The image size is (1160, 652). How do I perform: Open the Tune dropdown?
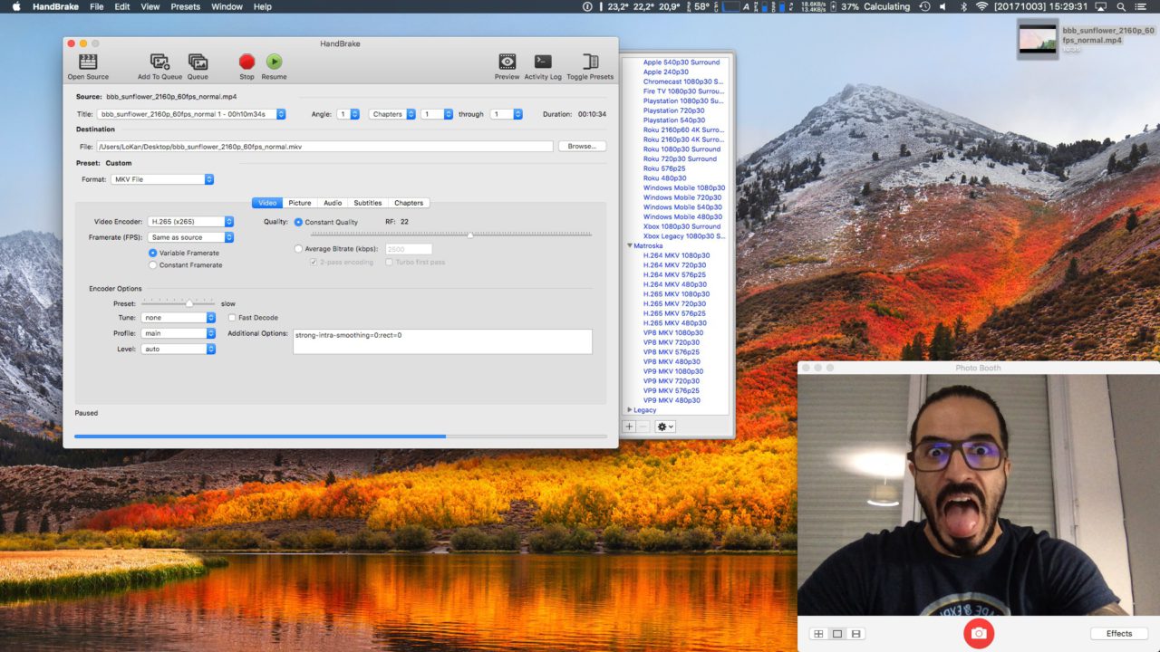click(x=179, y=318)
